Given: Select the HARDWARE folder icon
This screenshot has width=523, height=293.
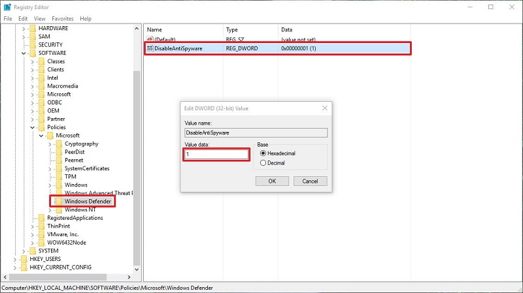Looking at the screenshot, I should click(x=33, y=28).
